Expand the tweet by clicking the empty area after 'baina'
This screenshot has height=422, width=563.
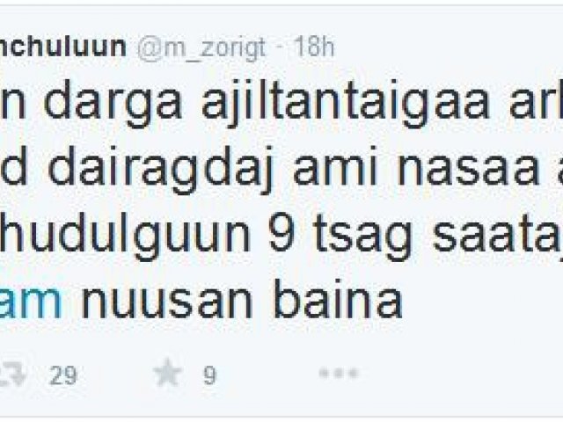[481, 302]
